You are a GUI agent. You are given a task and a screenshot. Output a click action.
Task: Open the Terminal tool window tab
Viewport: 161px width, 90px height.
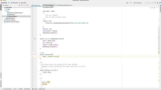tap(35, 89)
